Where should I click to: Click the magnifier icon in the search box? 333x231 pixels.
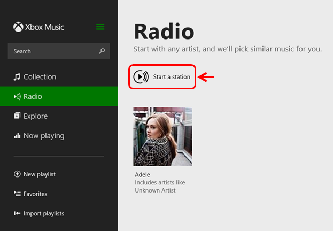(x=102, y=51)
